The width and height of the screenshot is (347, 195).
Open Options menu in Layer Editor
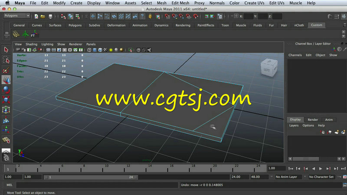[x=308, y=125]
